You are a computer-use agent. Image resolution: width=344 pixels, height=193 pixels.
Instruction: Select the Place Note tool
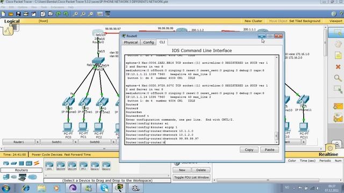338,55
